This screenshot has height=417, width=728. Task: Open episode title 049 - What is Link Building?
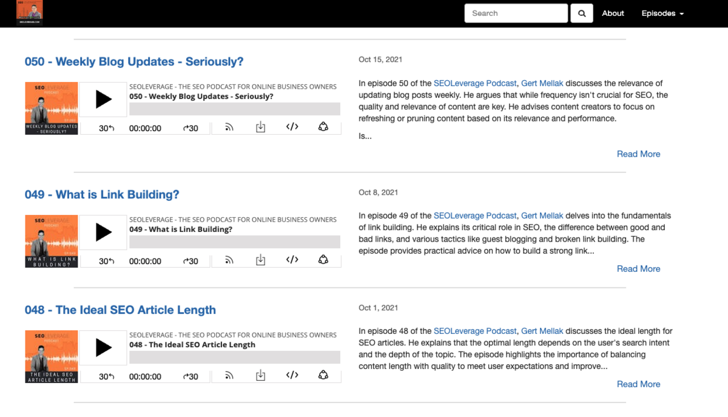coord(102,194)
